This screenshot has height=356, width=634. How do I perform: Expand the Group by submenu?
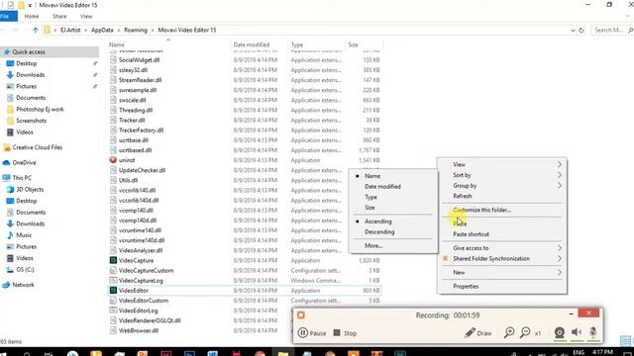(x=502, y=186)
